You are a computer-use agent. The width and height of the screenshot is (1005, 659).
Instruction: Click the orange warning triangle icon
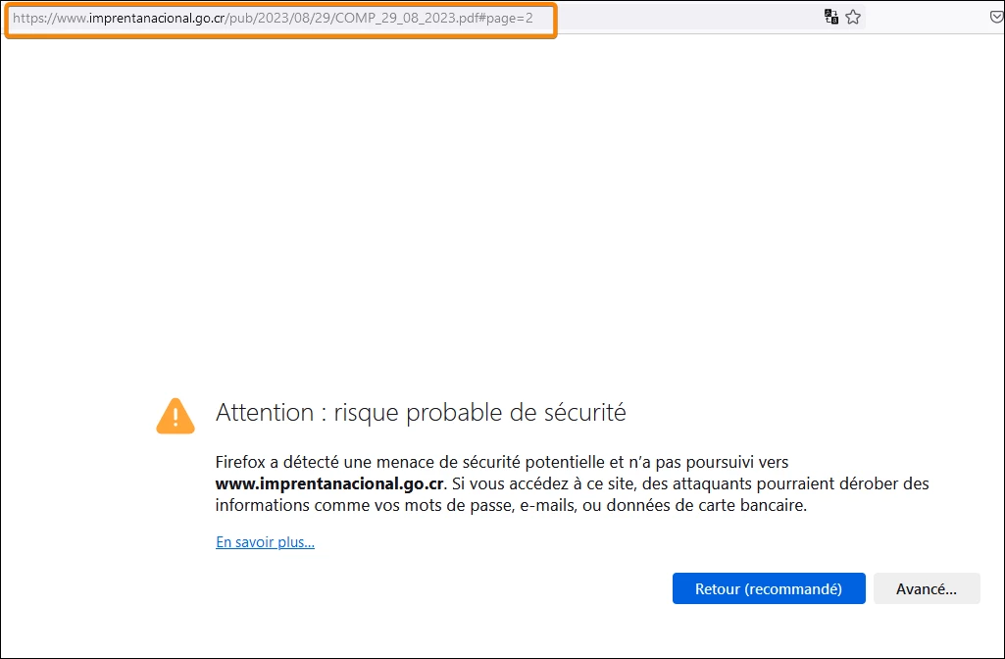click(175, 416)
